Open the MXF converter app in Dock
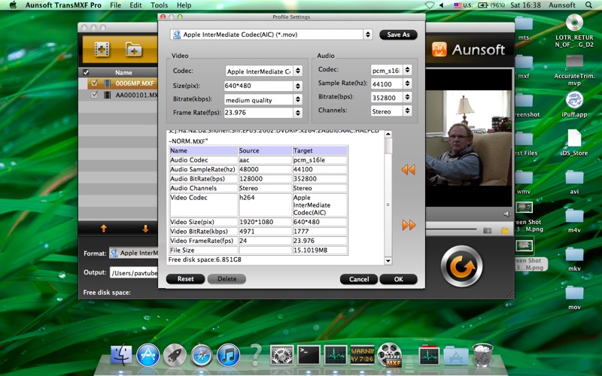Viewport: 602px width, 376px height. (x=389, y=354)
